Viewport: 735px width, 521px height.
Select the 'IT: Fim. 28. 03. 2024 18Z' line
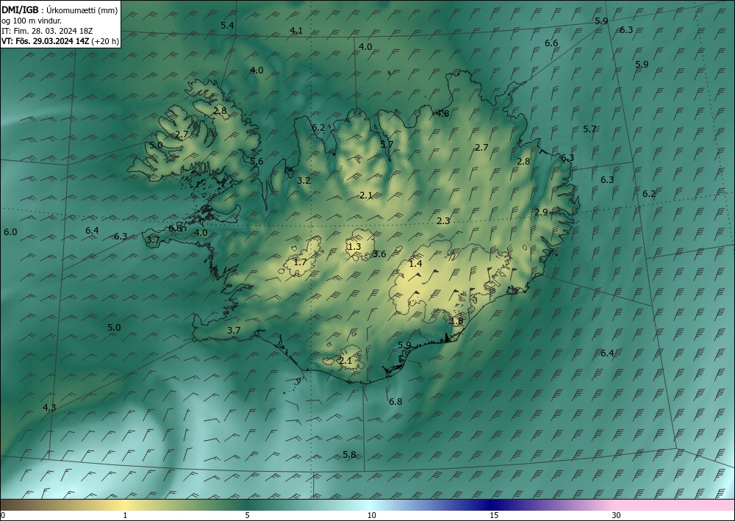pyautogui.click(x=47, y=31)
